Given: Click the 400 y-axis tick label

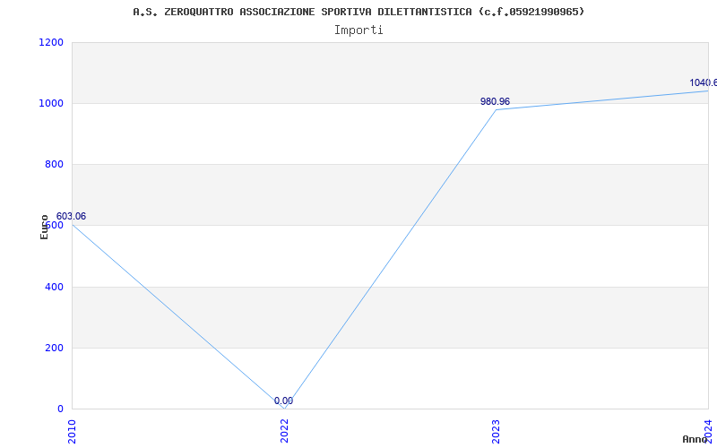Looking at the screenshot, I should tap(54, 287).
